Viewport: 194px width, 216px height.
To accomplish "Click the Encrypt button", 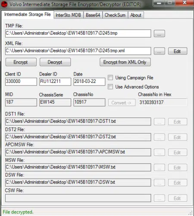I will tap(21, 62).
